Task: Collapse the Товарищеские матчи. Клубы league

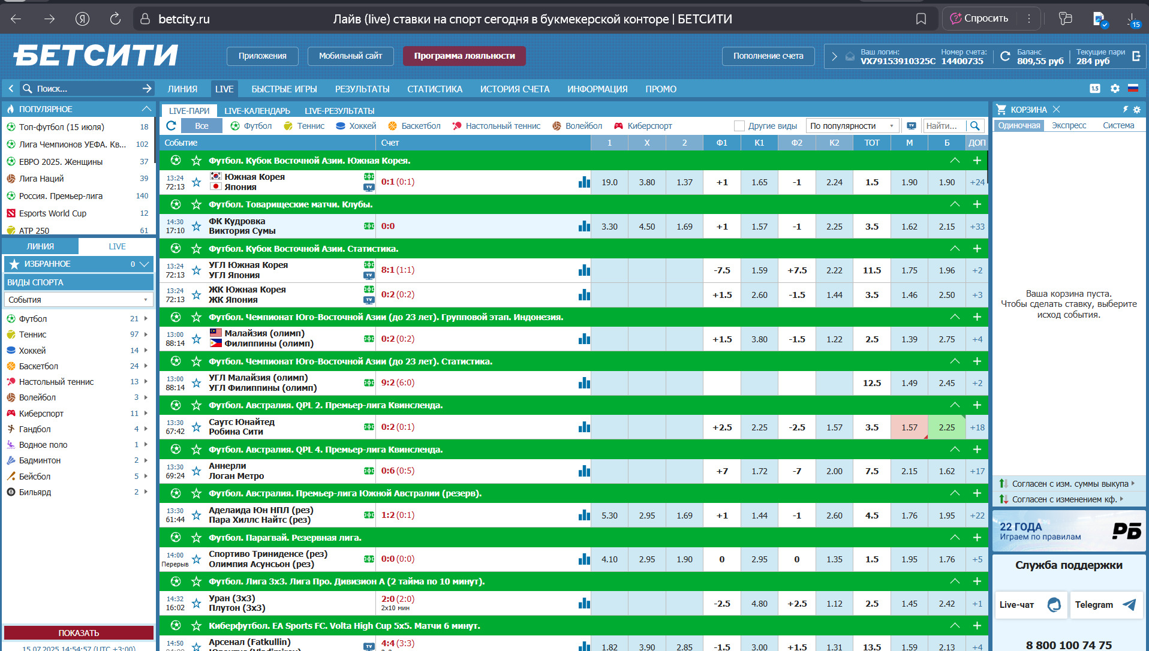Action: click(955, 204)
